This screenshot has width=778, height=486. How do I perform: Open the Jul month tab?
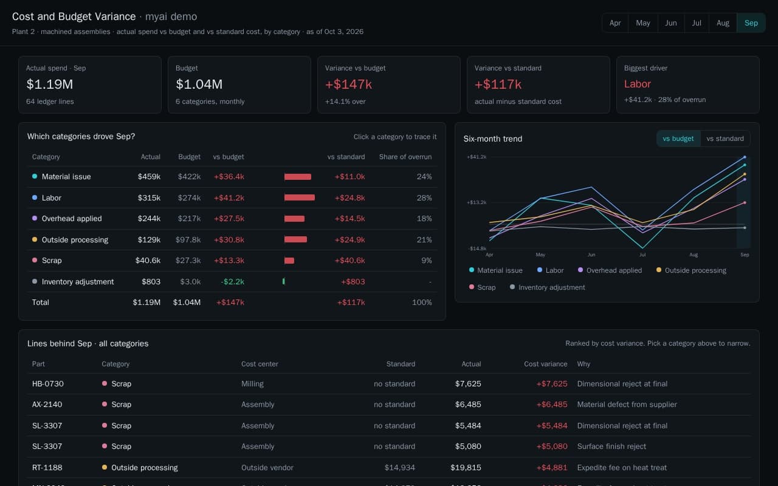click(x=697, y=23)
